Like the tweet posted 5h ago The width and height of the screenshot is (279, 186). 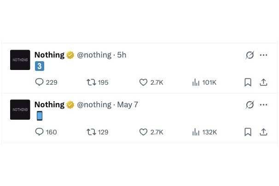[143, 82]
